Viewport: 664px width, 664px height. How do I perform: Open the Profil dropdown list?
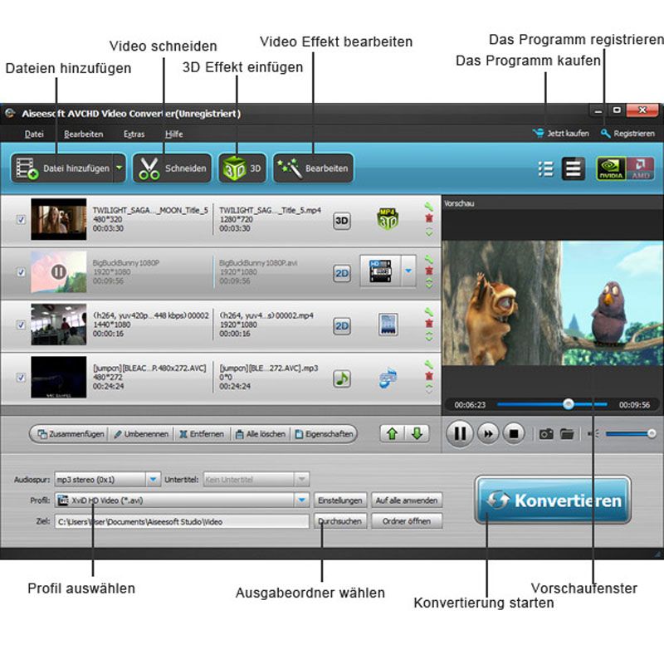click(x=301, y=500)
